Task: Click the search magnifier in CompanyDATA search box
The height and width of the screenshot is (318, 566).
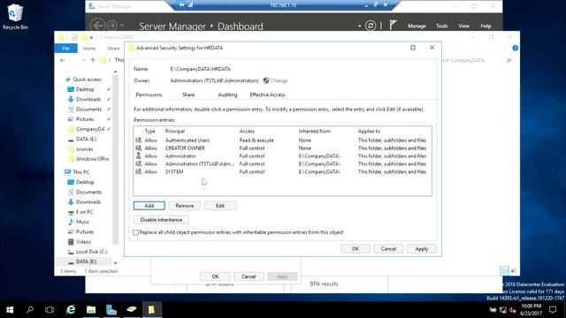Action: (x=509, y=60)
